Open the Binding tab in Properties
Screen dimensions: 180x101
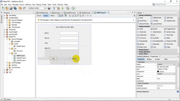coord(149,59)
